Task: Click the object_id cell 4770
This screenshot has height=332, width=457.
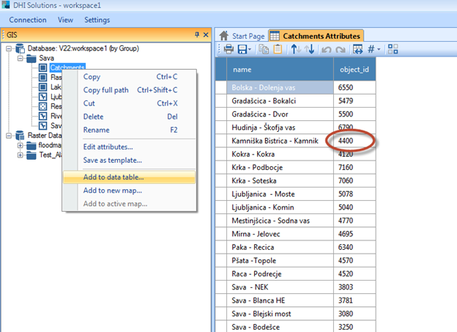Action: pos(354,221)
